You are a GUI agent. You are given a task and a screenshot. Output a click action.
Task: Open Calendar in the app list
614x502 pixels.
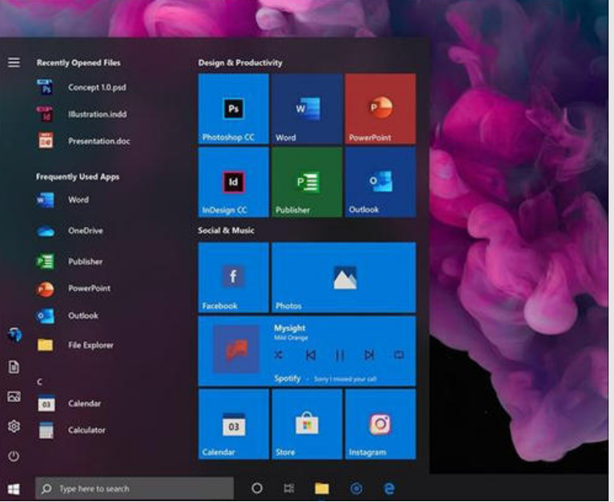pyautogui.click(x=69, y=403)
